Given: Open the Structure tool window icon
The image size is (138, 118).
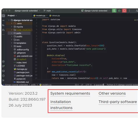Looking at the screenshot, I should [3, 25].
